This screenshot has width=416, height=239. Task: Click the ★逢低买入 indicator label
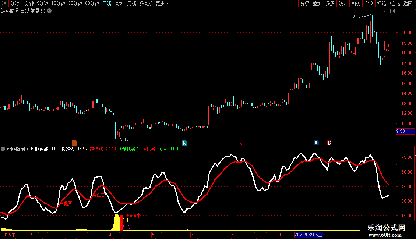[130, 149]
